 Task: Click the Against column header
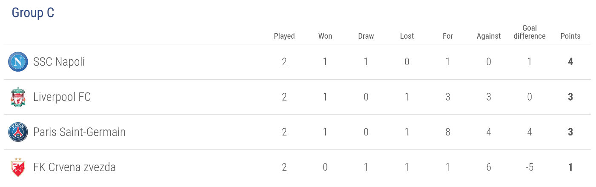[489, 36]
